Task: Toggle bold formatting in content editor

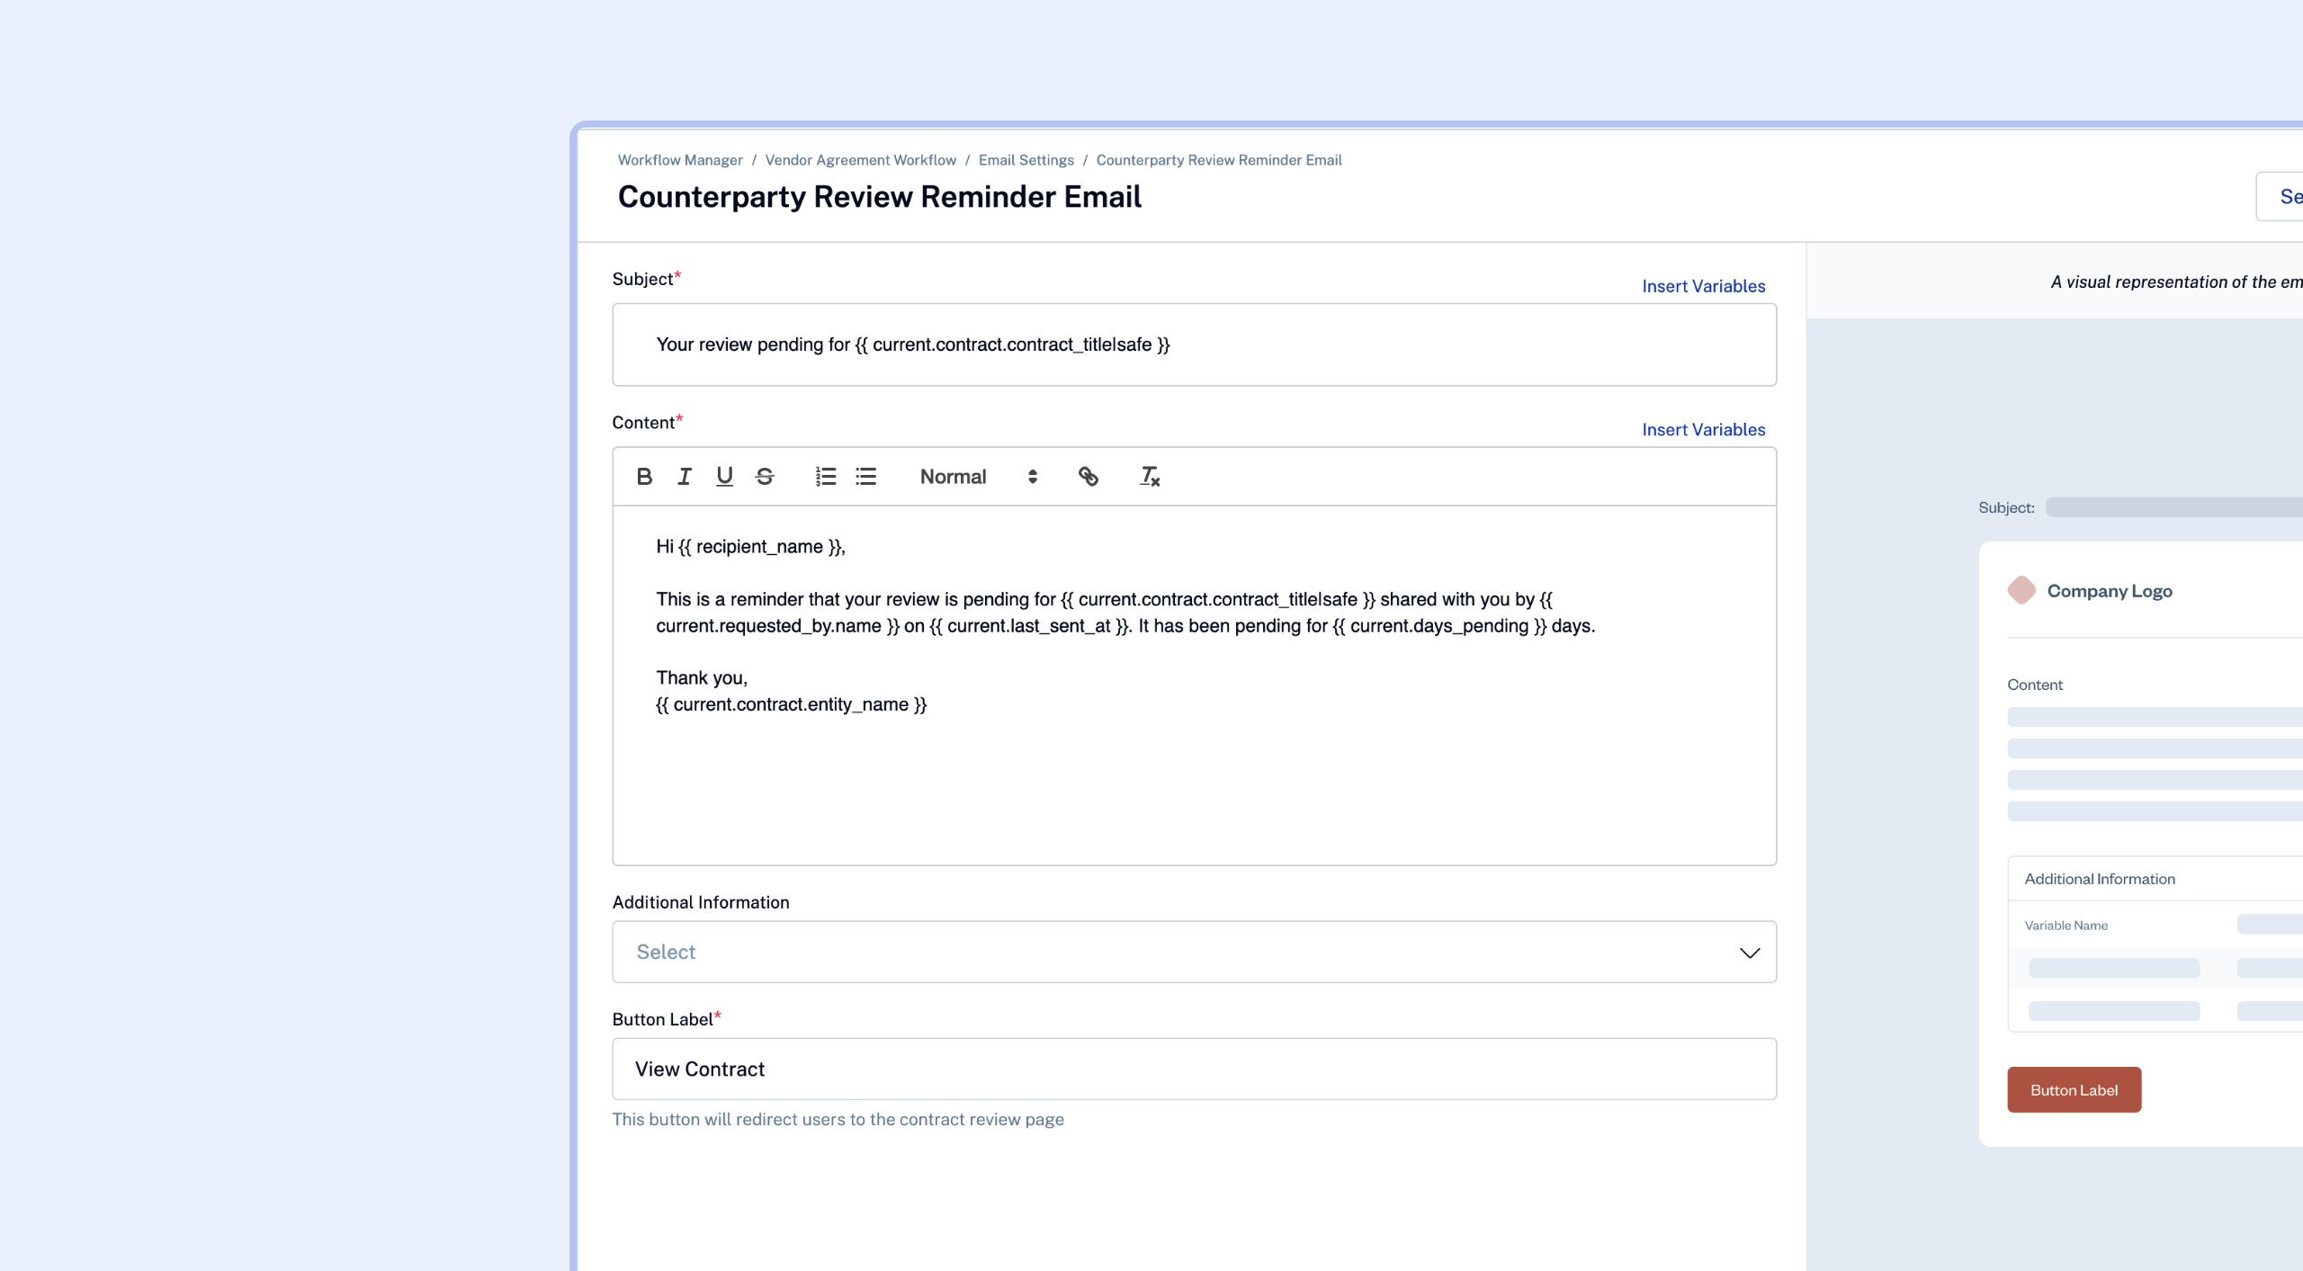Action: tap(644, 477)
